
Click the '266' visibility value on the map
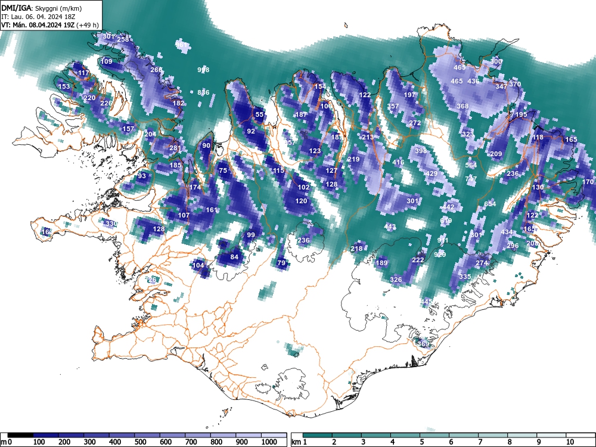click(156, 70)
